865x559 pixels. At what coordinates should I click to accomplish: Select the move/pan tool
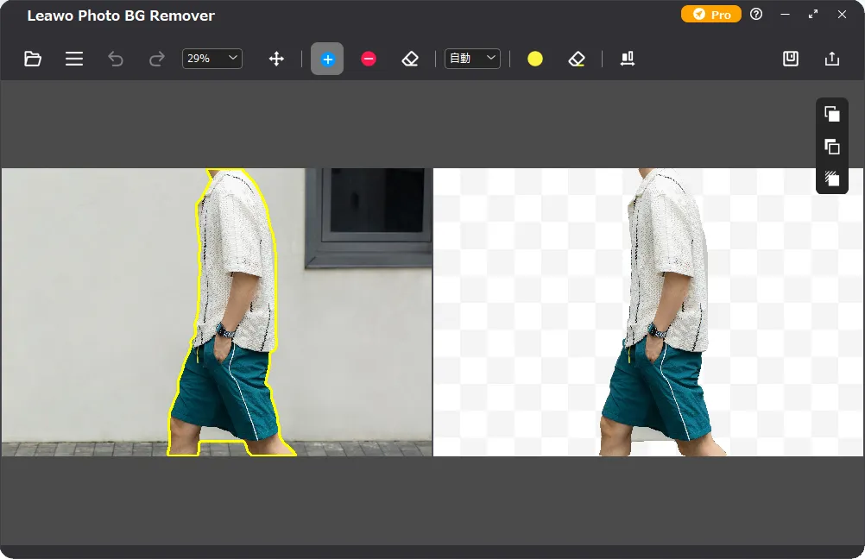[x=276, y=59]
